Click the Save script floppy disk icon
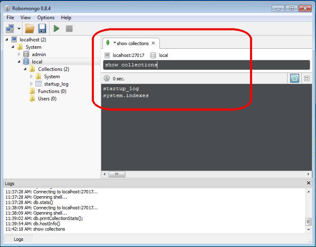Screen dimensions: 316x247 pos(42,29)
